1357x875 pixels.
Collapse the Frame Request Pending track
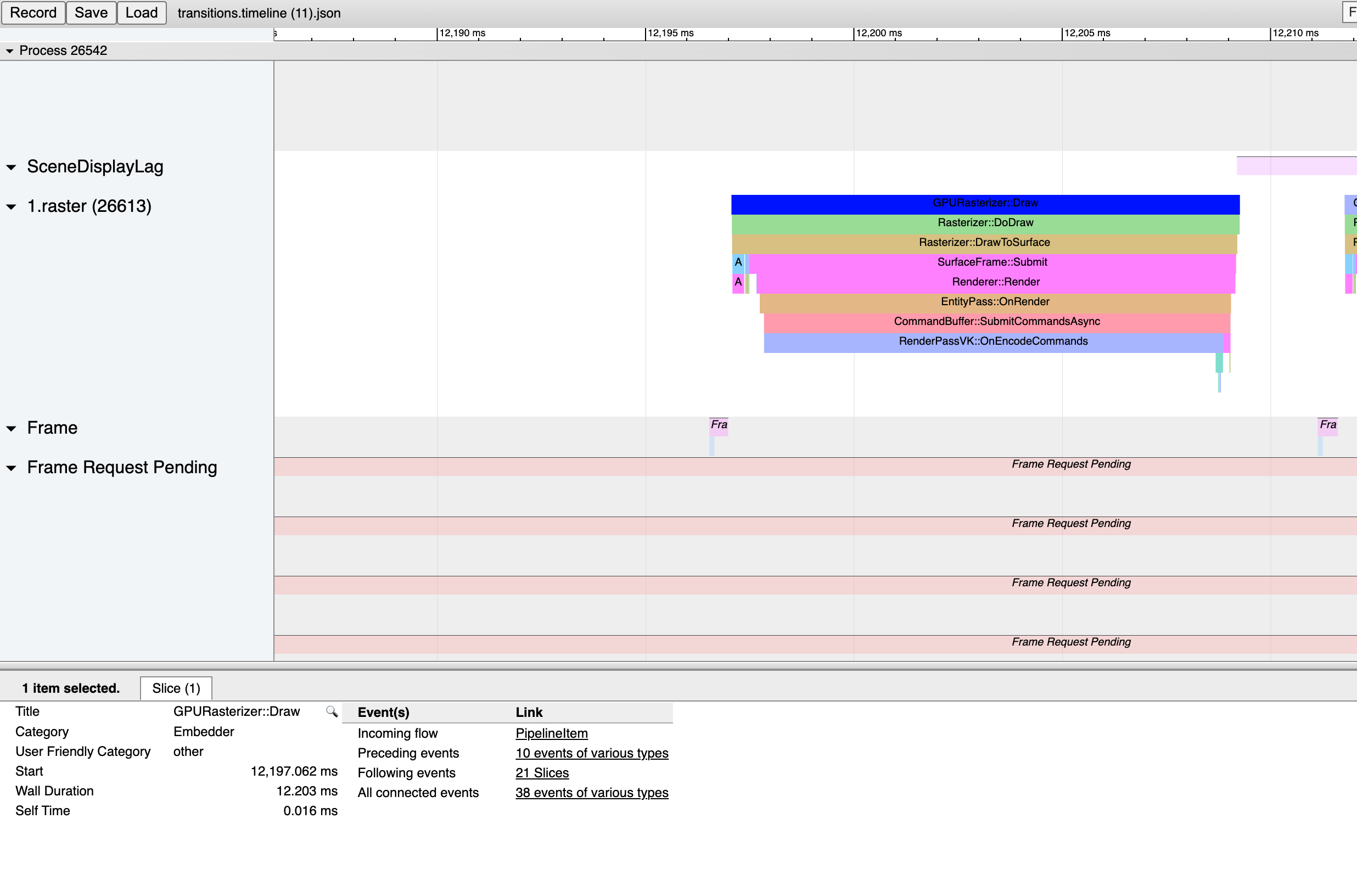pyautogui.click(x=10, y=467)
